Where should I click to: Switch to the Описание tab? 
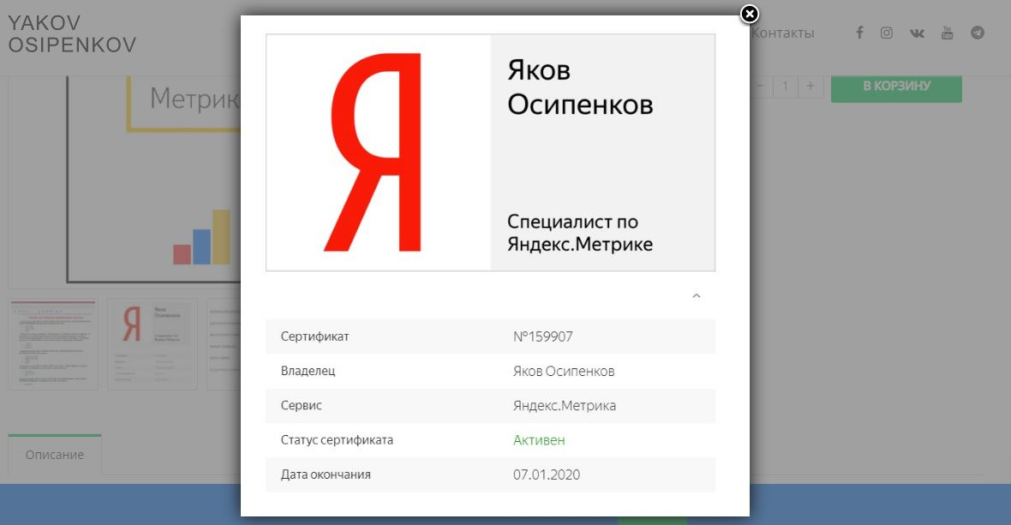tap(55, 455)
